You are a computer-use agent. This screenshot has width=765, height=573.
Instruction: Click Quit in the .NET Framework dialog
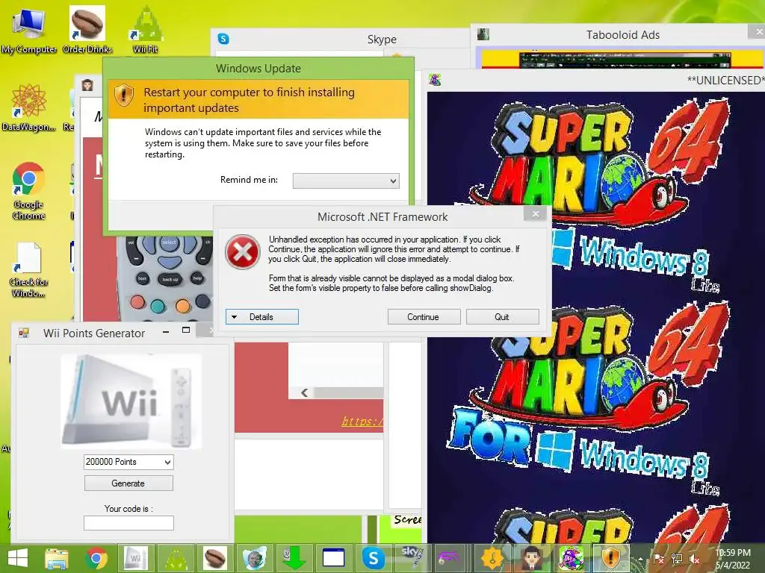pyautogui.click(x=502, y=316)
